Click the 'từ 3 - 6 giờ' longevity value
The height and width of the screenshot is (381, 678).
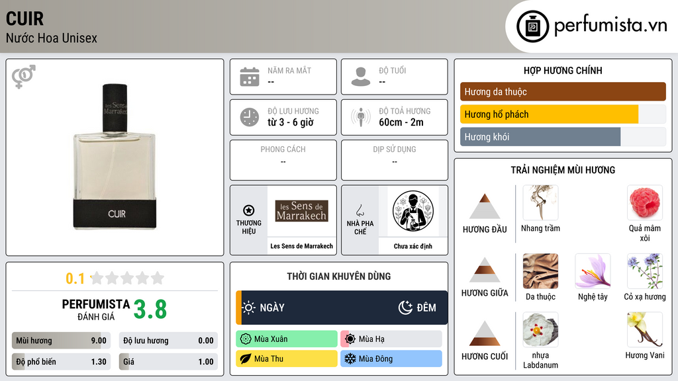pyautogui.click(x=291, y=122)
